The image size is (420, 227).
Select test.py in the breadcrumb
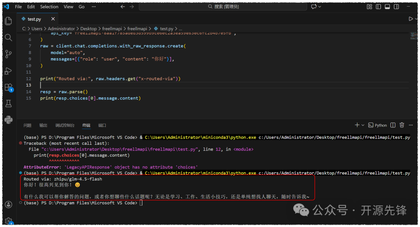click(x=164, y=29)
